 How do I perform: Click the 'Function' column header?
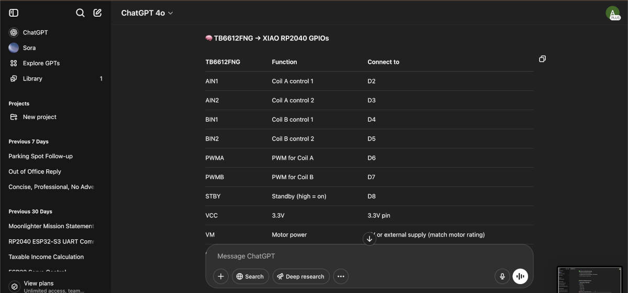tap(284, 62)
